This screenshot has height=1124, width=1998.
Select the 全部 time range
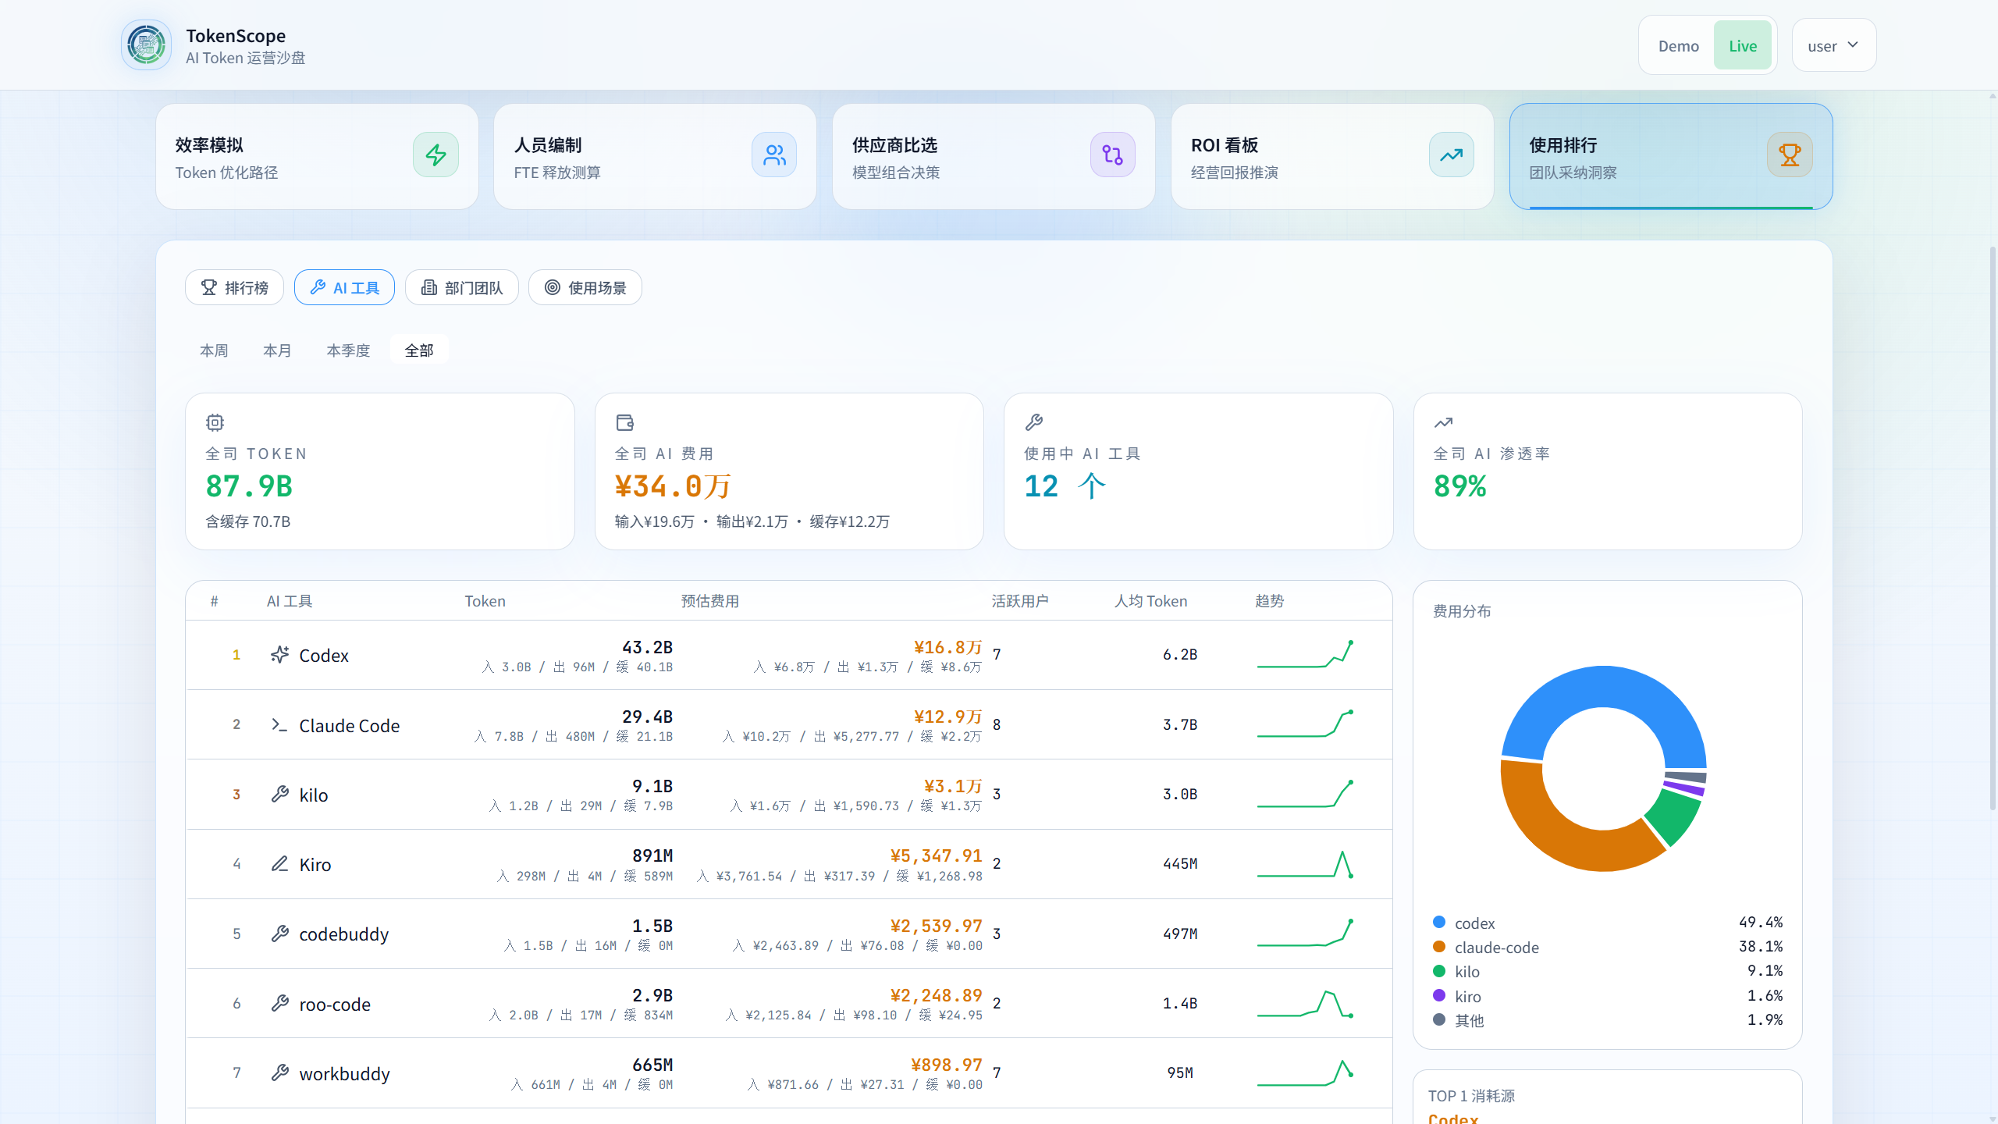(x=419, y=350)
